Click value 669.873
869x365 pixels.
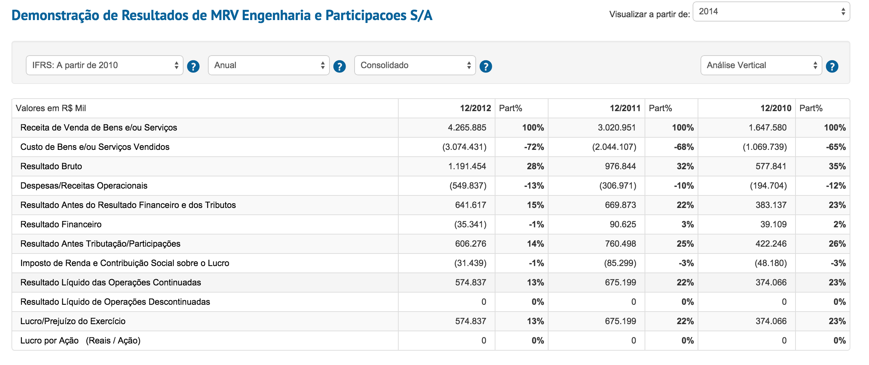[x=620, y=205]
